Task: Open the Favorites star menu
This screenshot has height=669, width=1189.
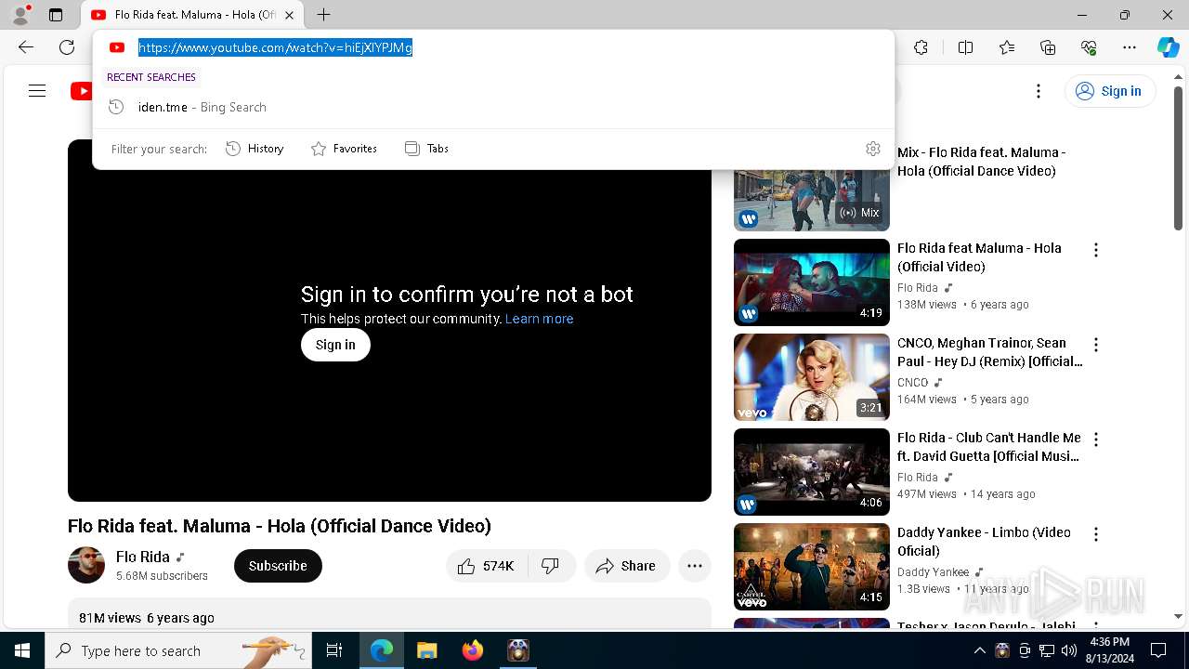Action: pos(1007,47)
